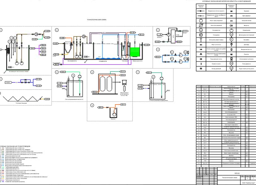Image resolution: width=256 pixels, height=185 pixels.
Task: Click the circled number 2 block marker
Action: pyautogui.click(x=57, y=30)
